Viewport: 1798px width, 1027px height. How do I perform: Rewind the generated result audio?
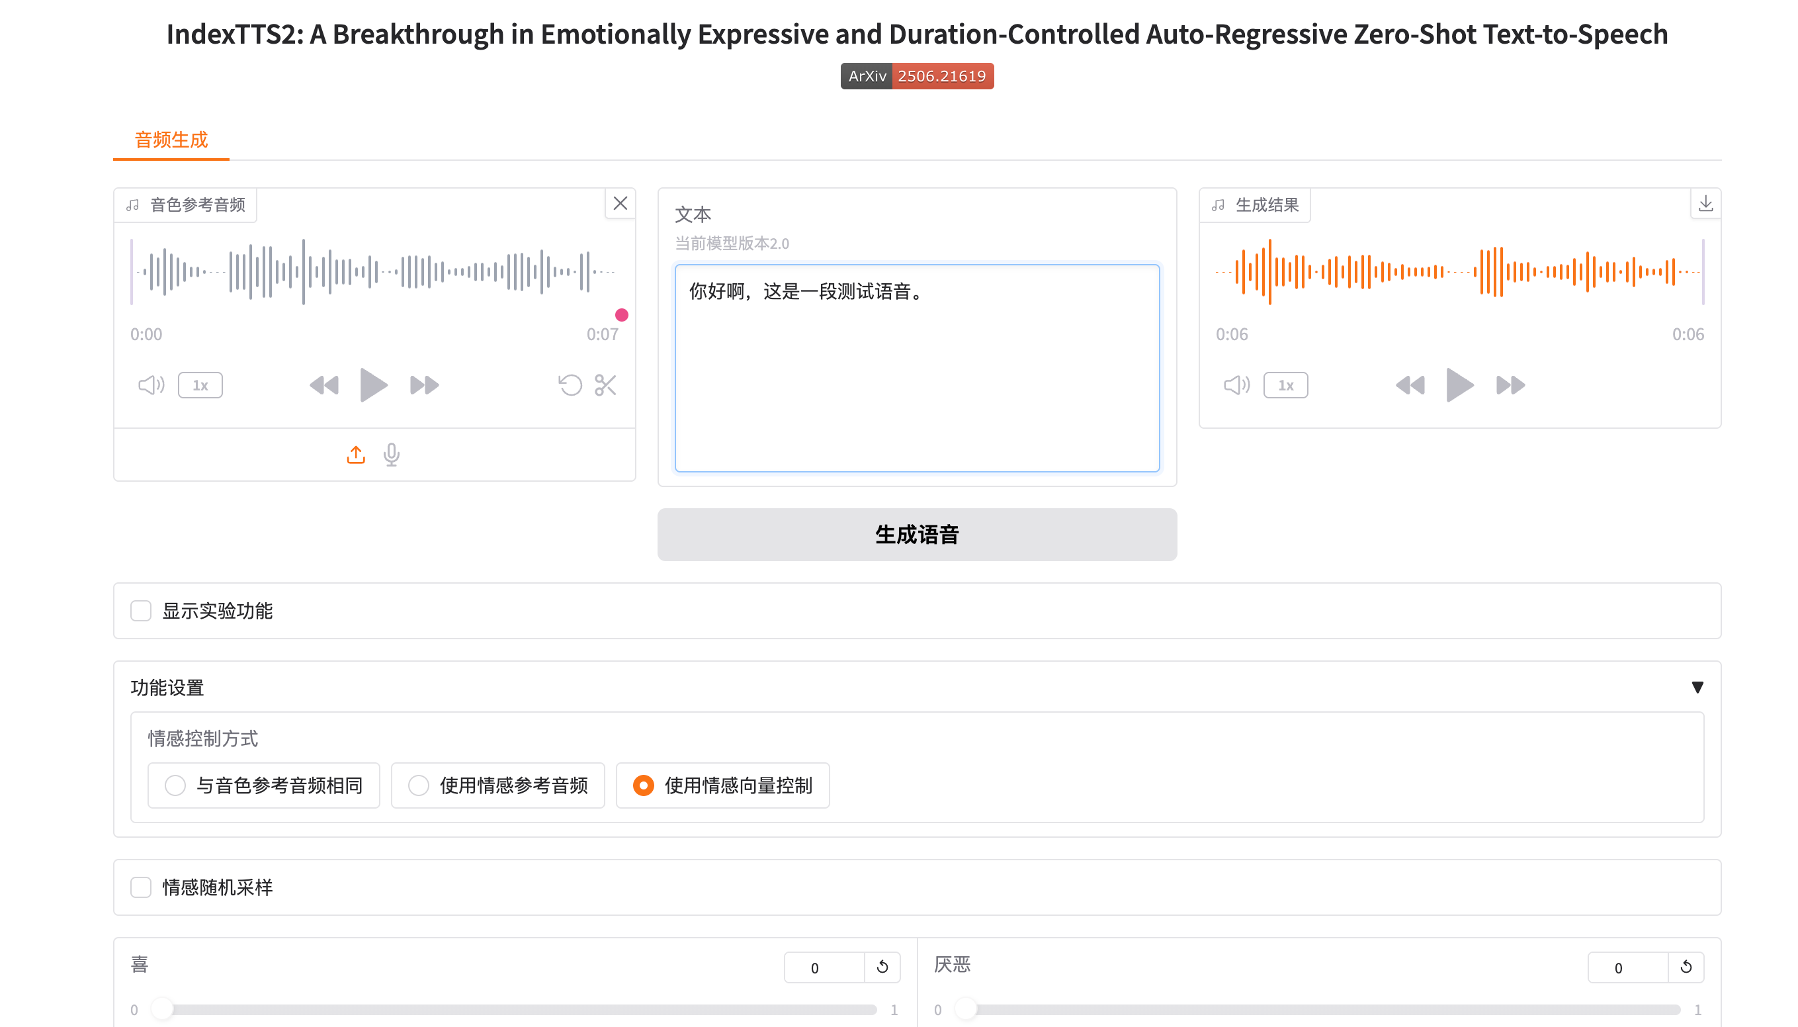pyautogui.click(x=1410, y=385)
